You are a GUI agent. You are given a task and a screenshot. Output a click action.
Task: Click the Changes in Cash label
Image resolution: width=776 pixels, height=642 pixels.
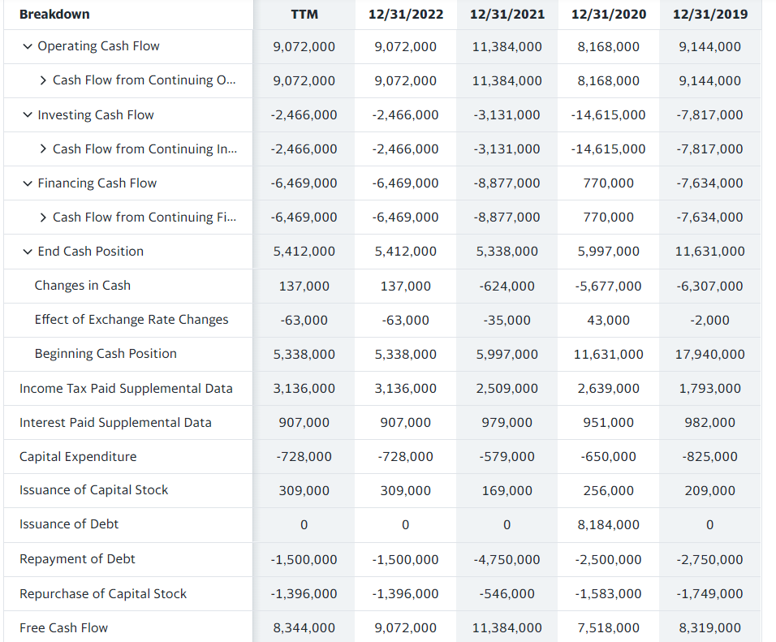coord(83,286)
